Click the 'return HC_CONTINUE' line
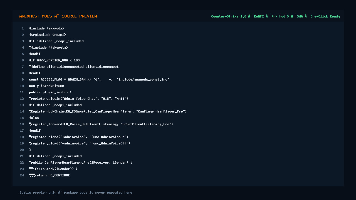The width and height of the screenshot is (356, 200). tap(50, 175)
